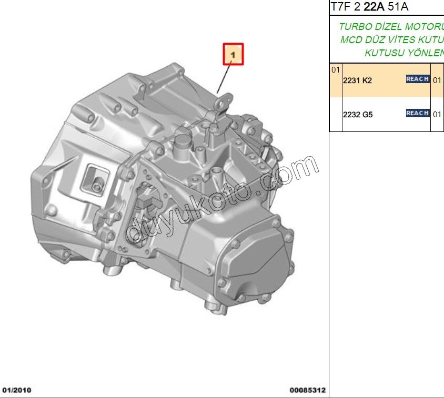The image size is (444, 398).
Task: Click the mounting lug indicated by callout 1
Action: pyautogui.click(x=224, y=103)
